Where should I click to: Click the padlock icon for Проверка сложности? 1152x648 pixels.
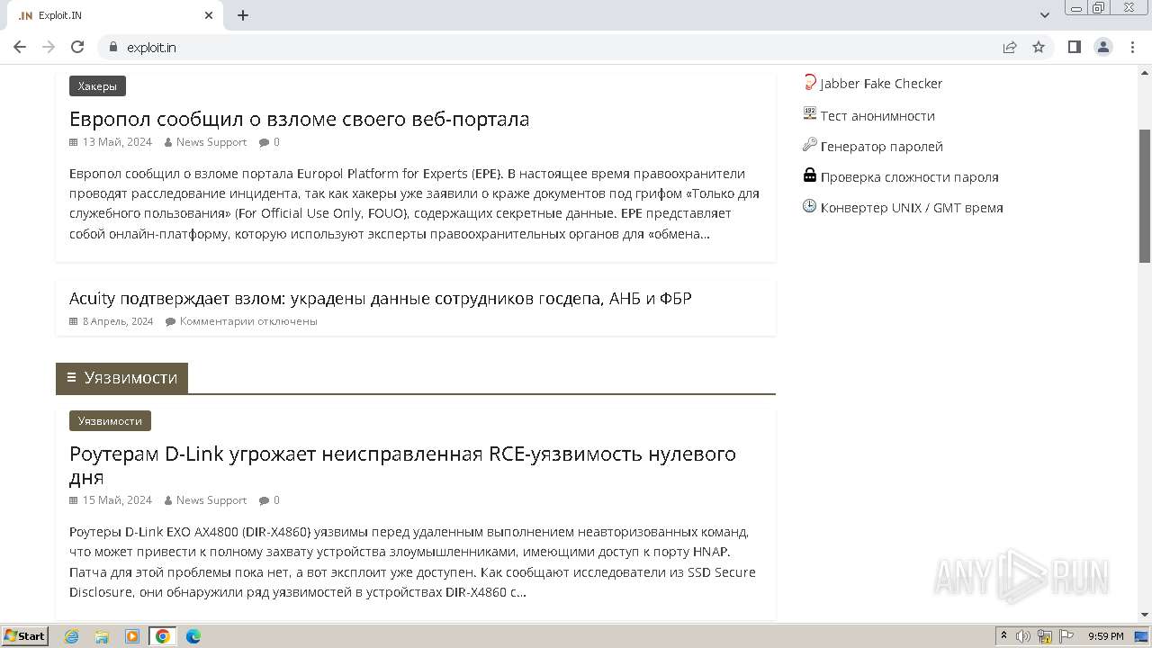pos(810,175)
